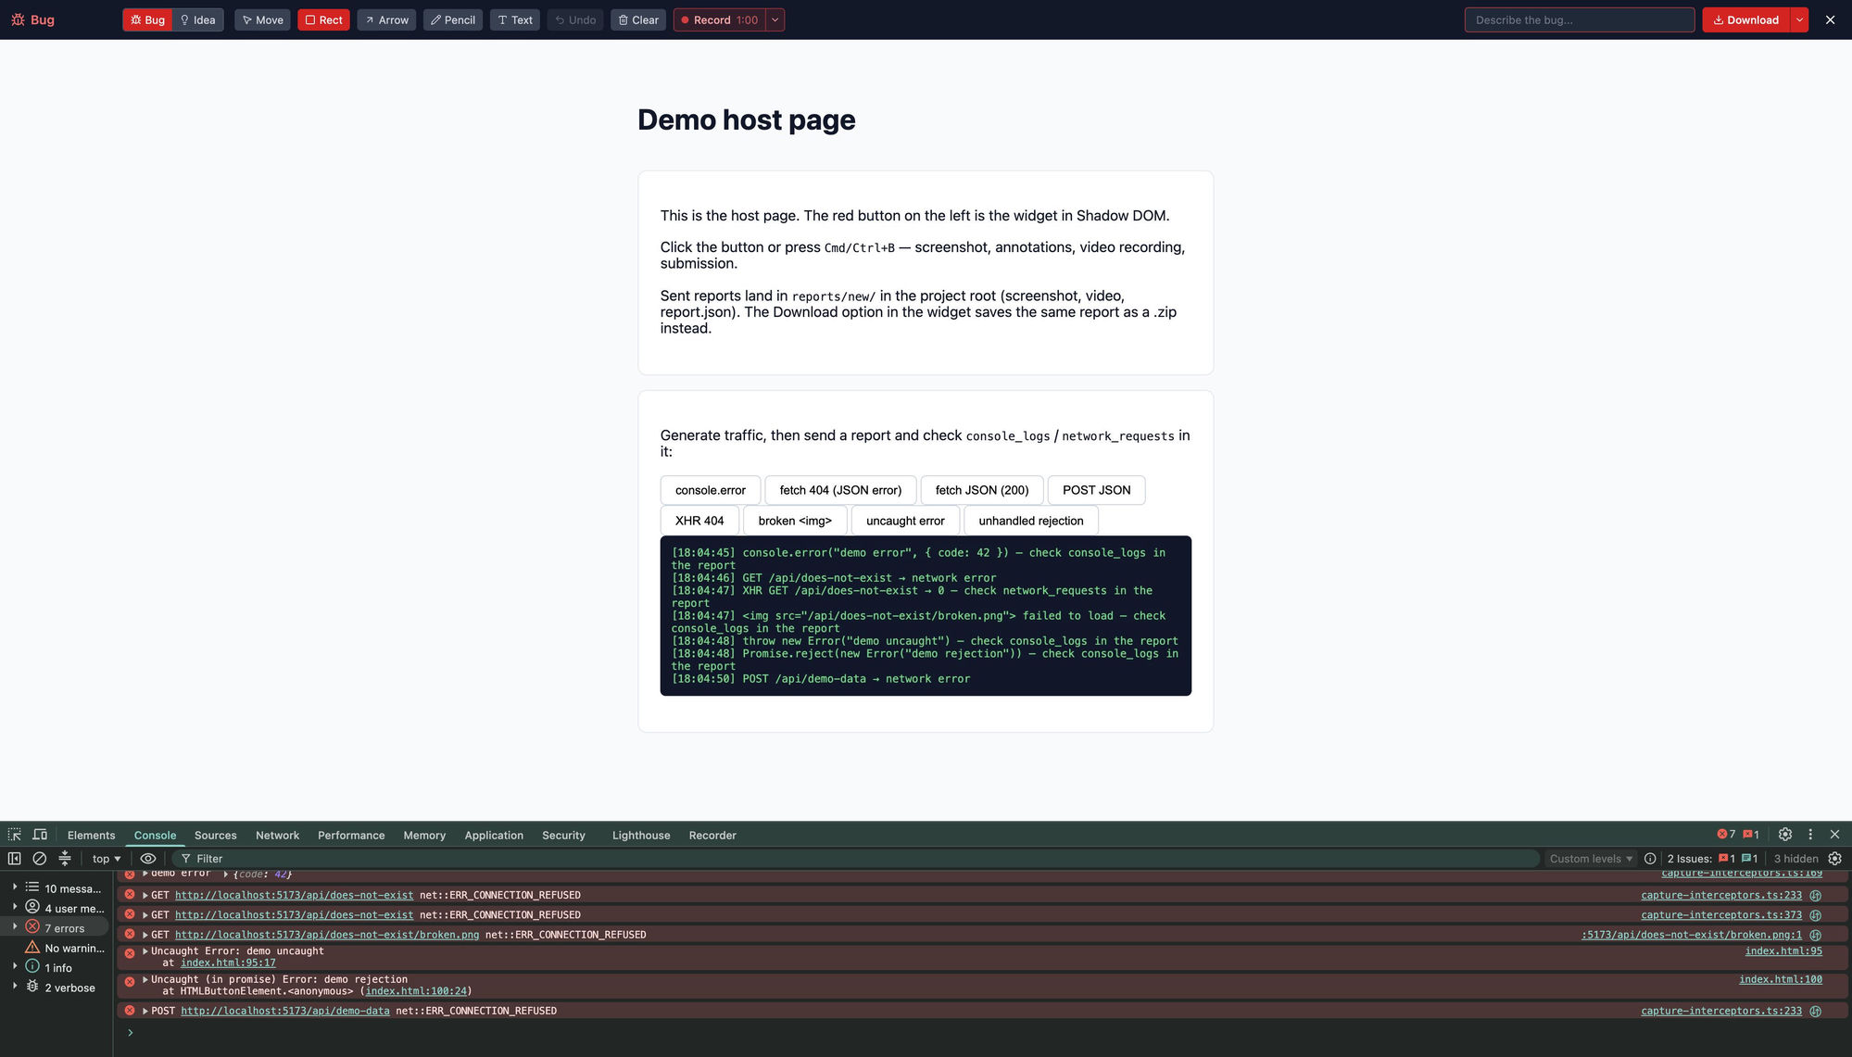The image size is (1852, 1057).
Task: Expand the 1 info sidebar group
Action: pyautogui.click(x=15, y=966)
